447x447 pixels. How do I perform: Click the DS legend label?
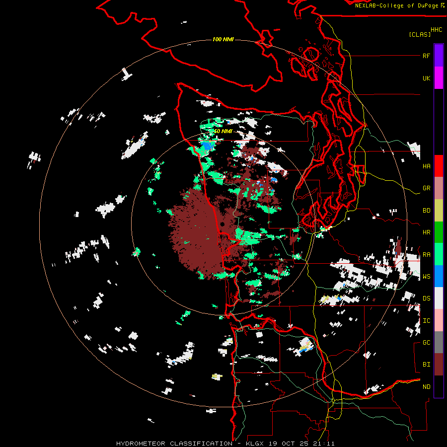click(426, 298)
